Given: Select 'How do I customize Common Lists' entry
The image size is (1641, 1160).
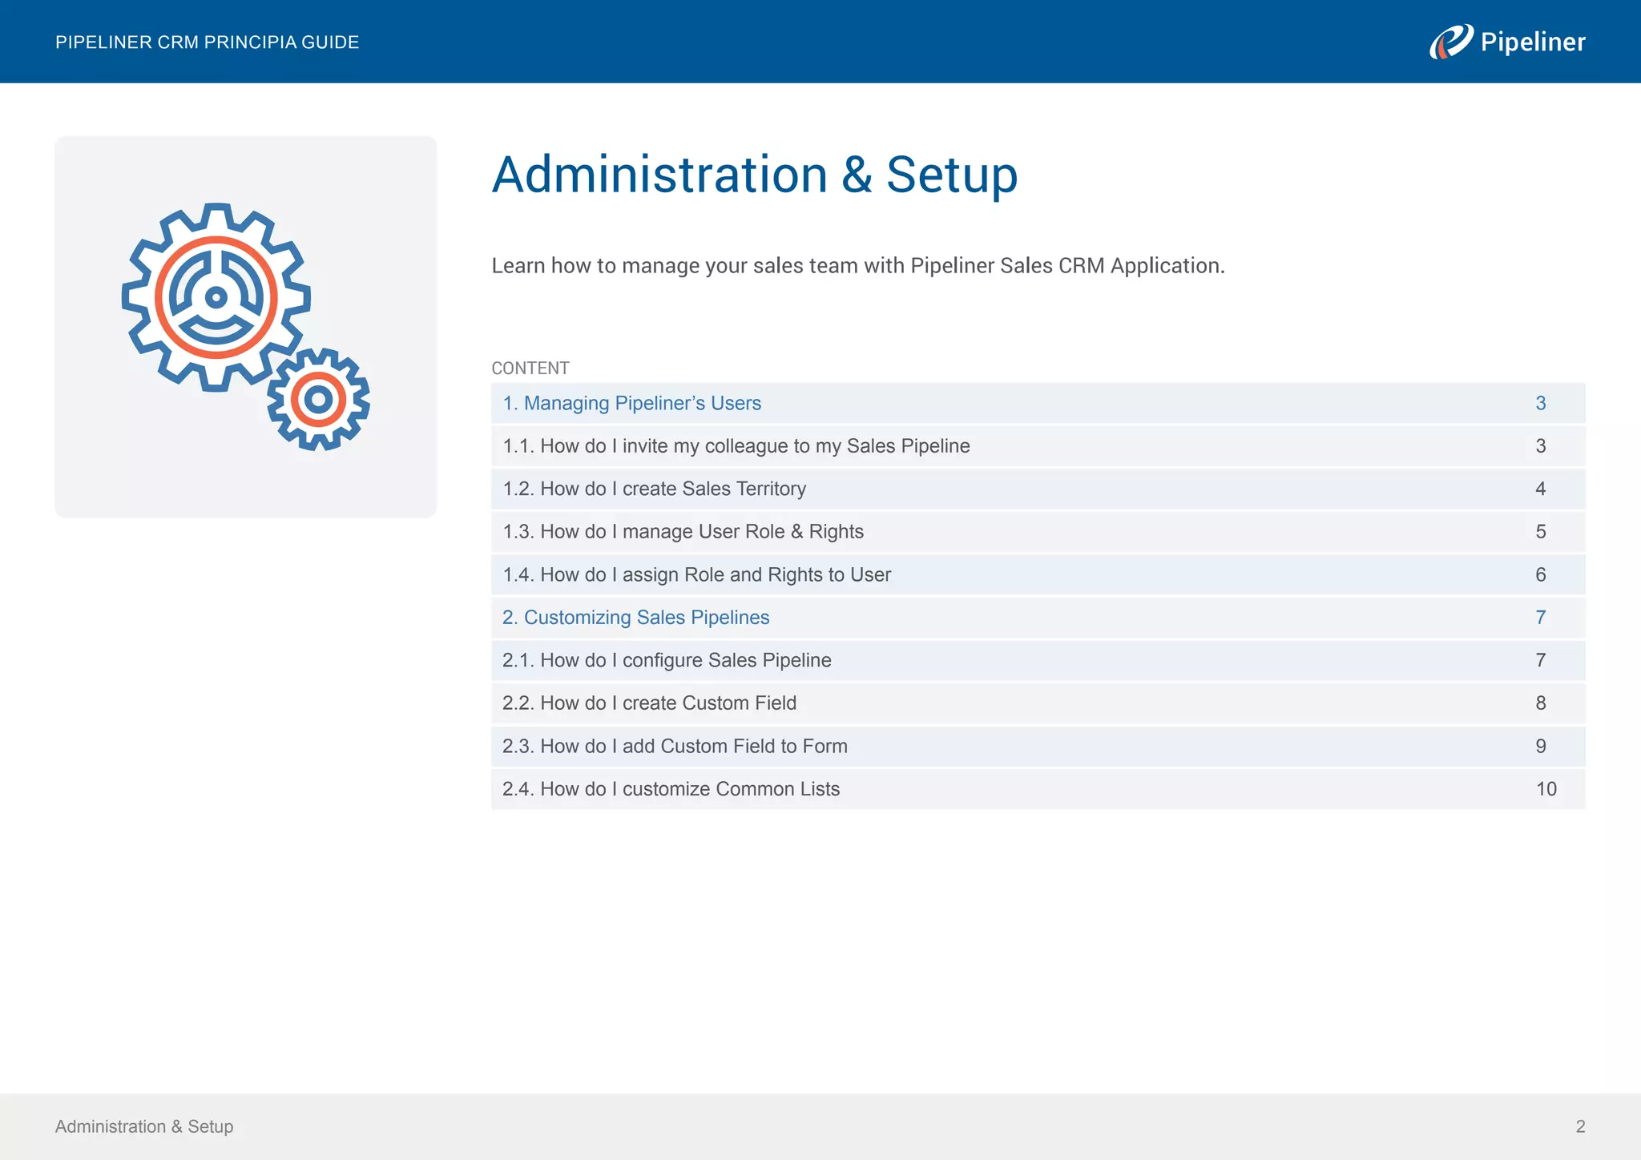Looking at the screenshot, I should click(671, 789).
